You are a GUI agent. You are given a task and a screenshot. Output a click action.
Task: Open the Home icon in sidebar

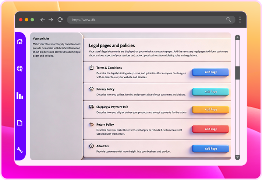20,41
